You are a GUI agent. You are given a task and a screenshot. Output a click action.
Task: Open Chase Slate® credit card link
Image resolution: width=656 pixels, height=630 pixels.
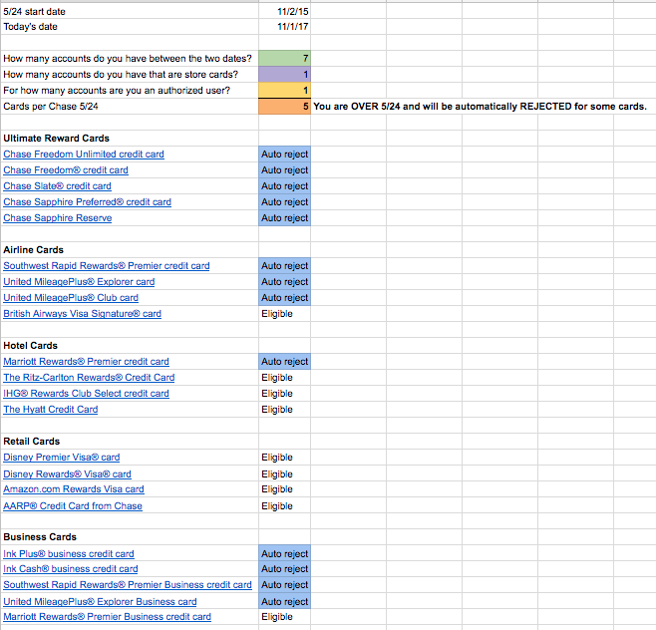pos(57,186)
